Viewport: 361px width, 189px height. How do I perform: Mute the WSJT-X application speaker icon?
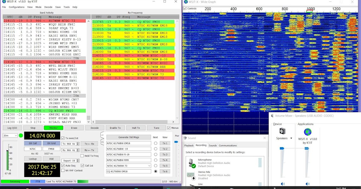coord(307,184)
